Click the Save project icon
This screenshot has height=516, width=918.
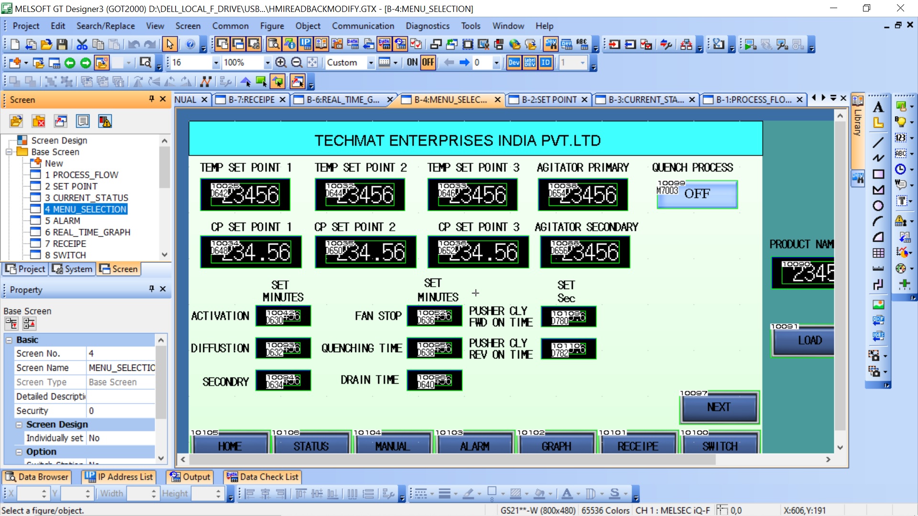click(62, 44)
